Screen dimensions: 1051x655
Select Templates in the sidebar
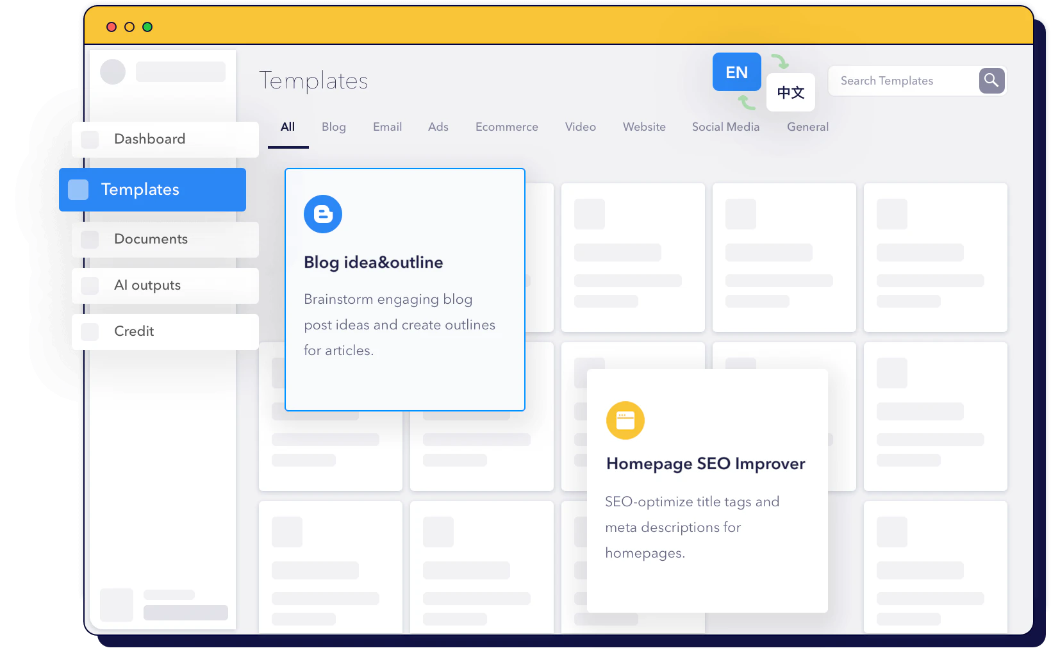coord(153,190)
